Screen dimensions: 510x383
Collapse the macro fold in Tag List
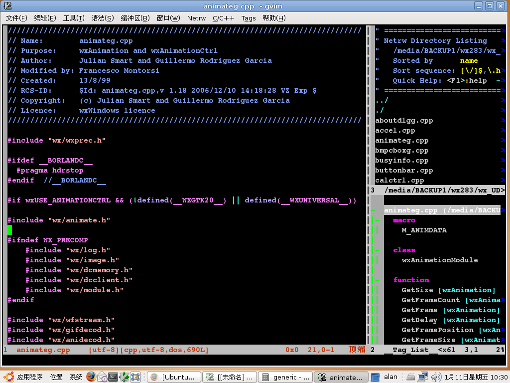pyautogui.click(x=378, y=220)
